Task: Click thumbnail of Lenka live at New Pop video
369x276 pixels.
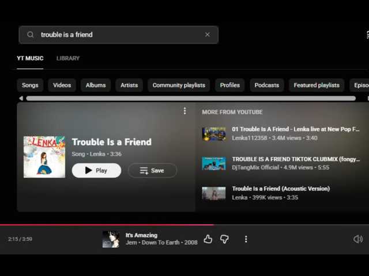Action: 214,133
